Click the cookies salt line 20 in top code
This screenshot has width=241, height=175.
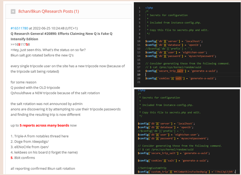pyautogui.click(x=181, y=78)
